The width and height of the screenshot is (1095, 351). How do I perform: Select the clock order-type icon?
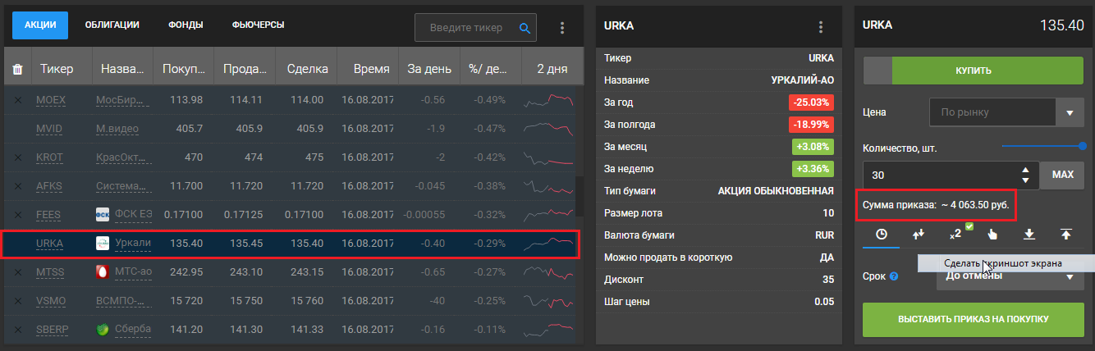(882, 235)
